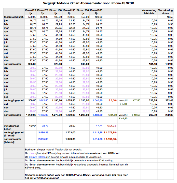The width and height of the screenshot is (177, 183).
Task: Click the green value € 5,50
Action: point(123,104)
